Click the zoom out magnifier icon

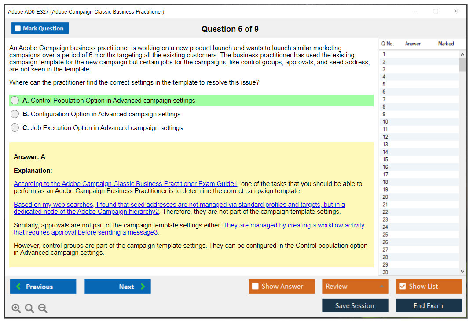(43, 309)
